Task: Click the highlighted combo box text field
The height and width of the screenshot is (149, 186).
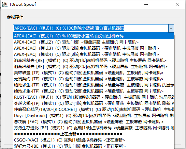Action: pyautogui.click(x=91, y=28)
